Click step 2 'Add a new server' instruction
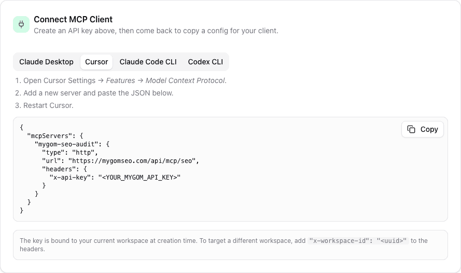 pyautogui.click(x=94, y=93)
